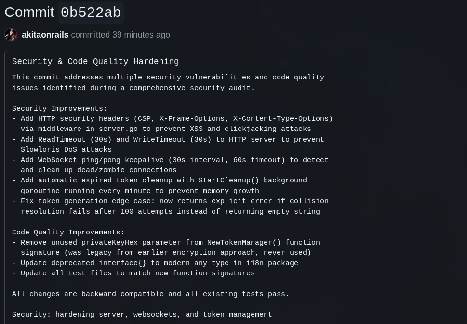This screenshot has width=467, height=324.
Task: Click the "Code Quality Improvements:" section heading
Action: click(x=68, y=233)
